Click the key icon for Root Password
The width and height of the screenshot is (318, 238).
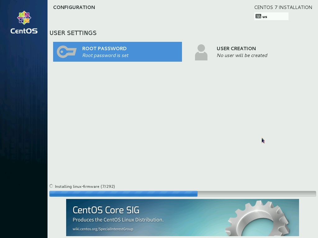(x=66, y=52)
